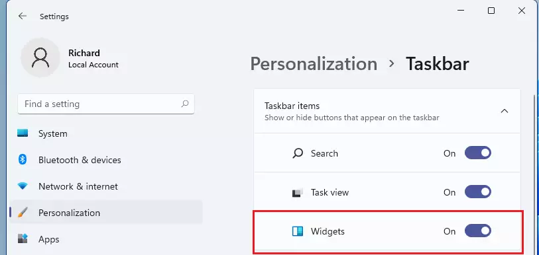Screen dimensions: 539x255
Task: Go back using the Settings back arrow
Action: [x=23, y=16]
